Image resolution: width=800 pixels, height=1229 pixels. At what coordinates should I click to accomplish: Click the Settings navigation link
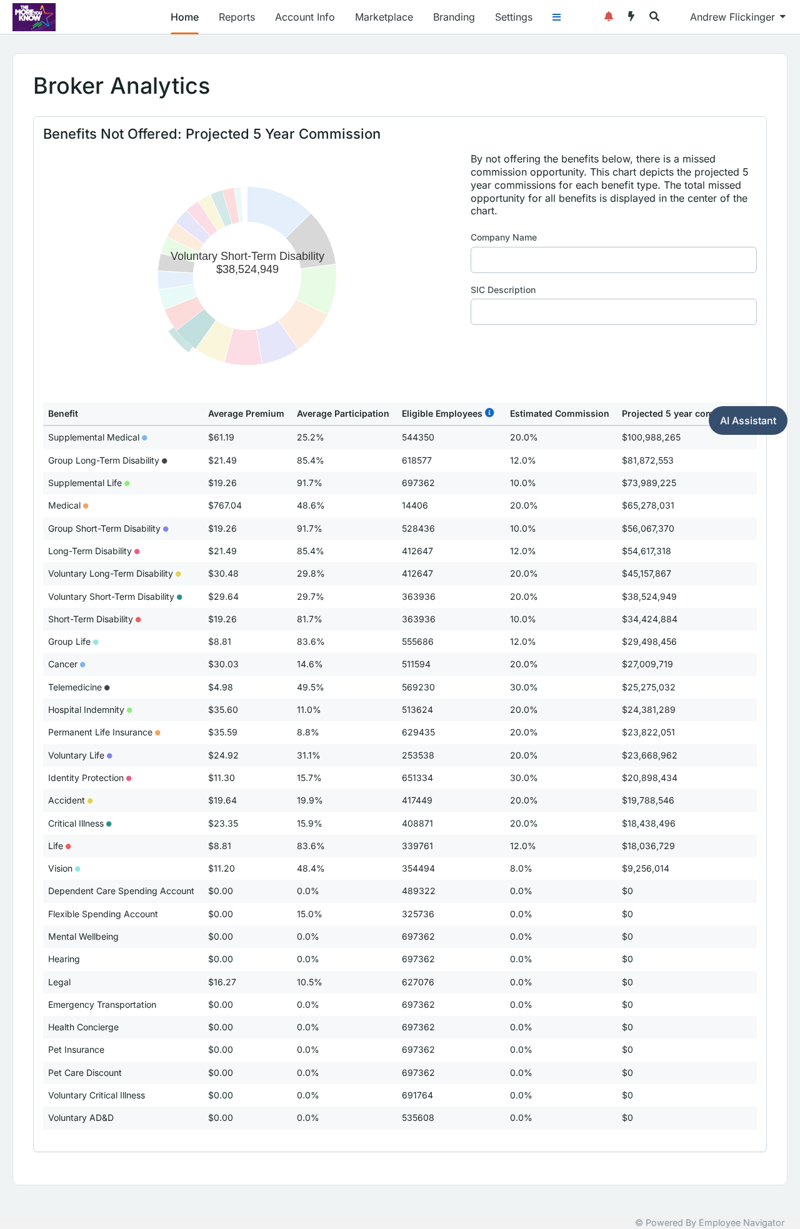[x=514, y=17]
